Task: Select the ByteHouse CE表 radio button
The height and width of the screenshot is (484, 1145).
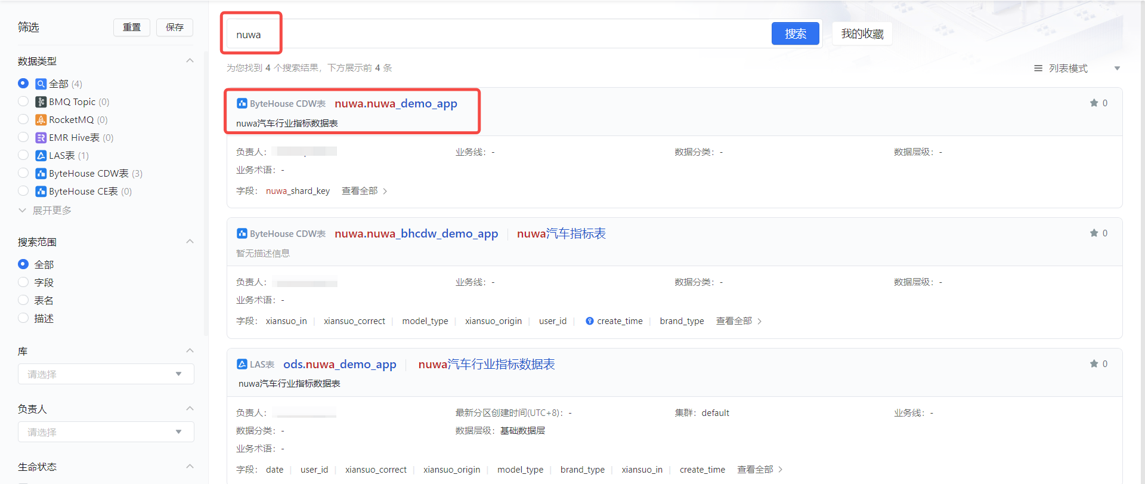Action: (23, 191)
